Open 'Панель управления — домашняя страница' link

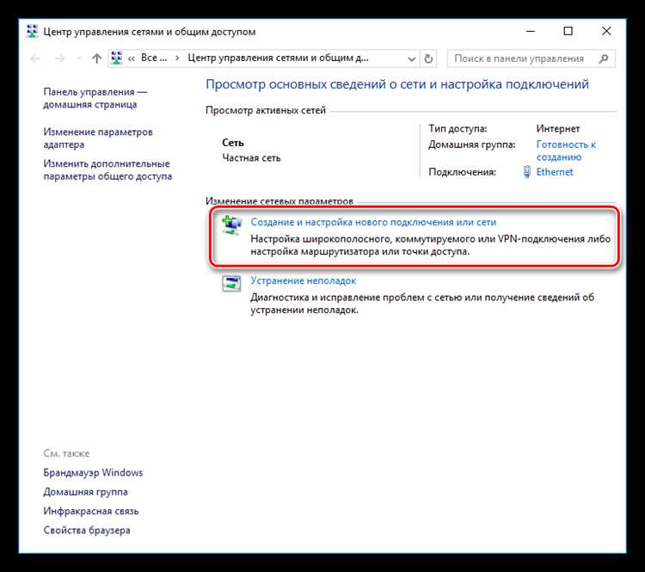pyautogui.click(x=95, y=98)
